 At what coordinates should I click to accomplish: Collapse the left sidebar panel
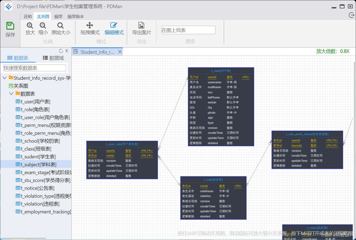tap(67, 51)
